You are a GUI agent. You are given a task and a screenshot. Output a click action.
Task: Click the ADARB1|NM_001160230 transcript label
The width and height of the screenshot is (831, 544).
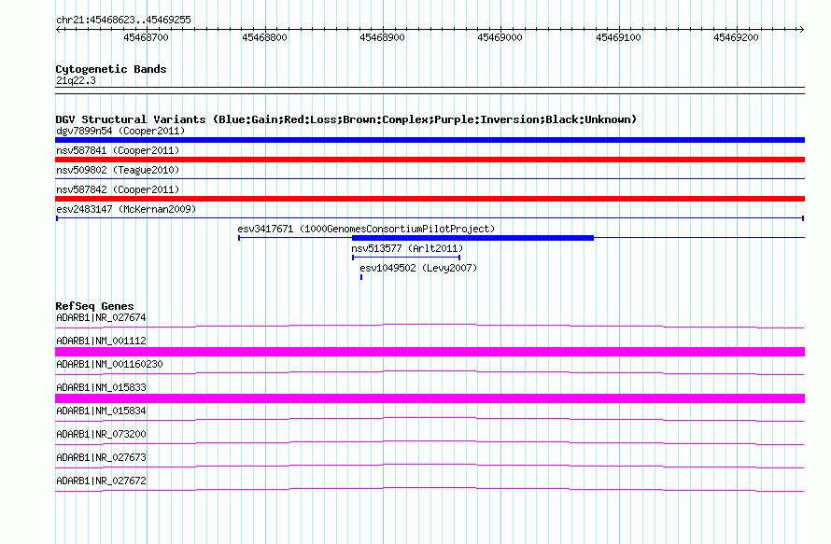point(109,365)
